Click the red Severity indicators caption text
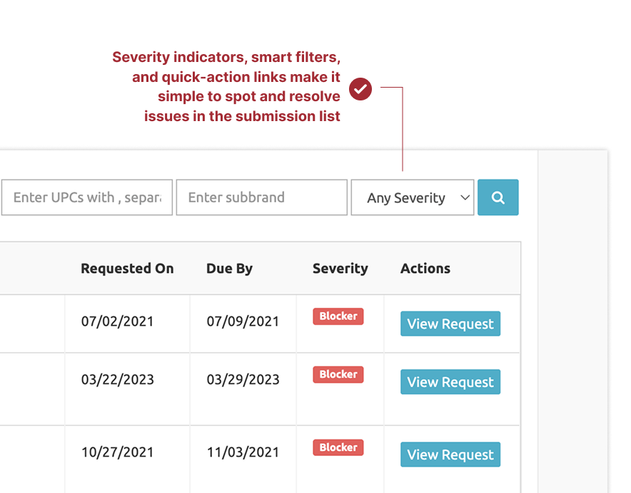Viewport: 631px width, 493px height. [226, 86]
